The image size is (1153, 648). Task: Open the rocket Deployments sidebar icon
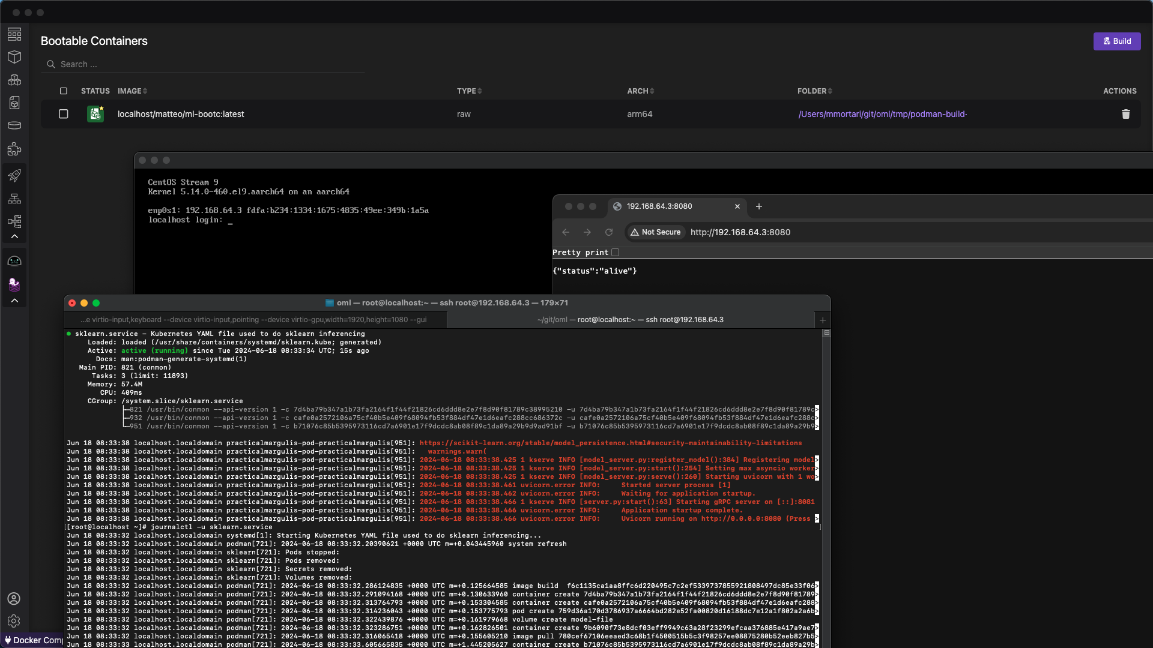pos(14,175)
